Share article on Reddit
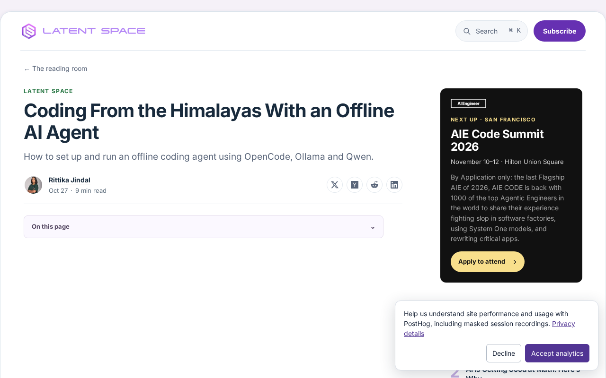606x378 pixels. 374,185
